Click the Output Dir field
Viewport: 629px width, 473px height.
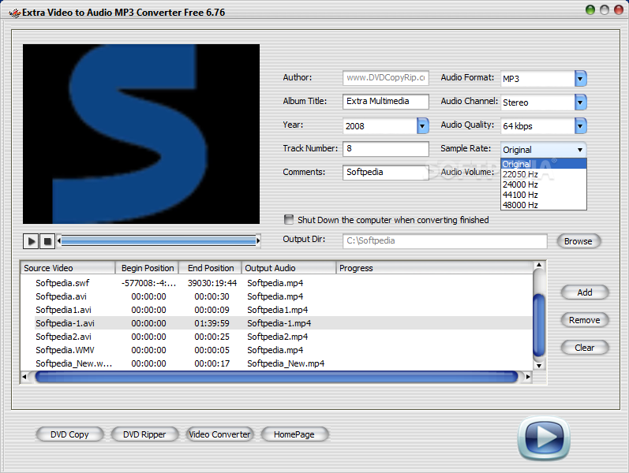pos(445,241)
